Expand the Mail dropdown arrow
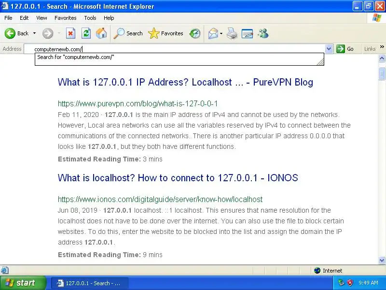386x290 pixels. pos(221,33)
